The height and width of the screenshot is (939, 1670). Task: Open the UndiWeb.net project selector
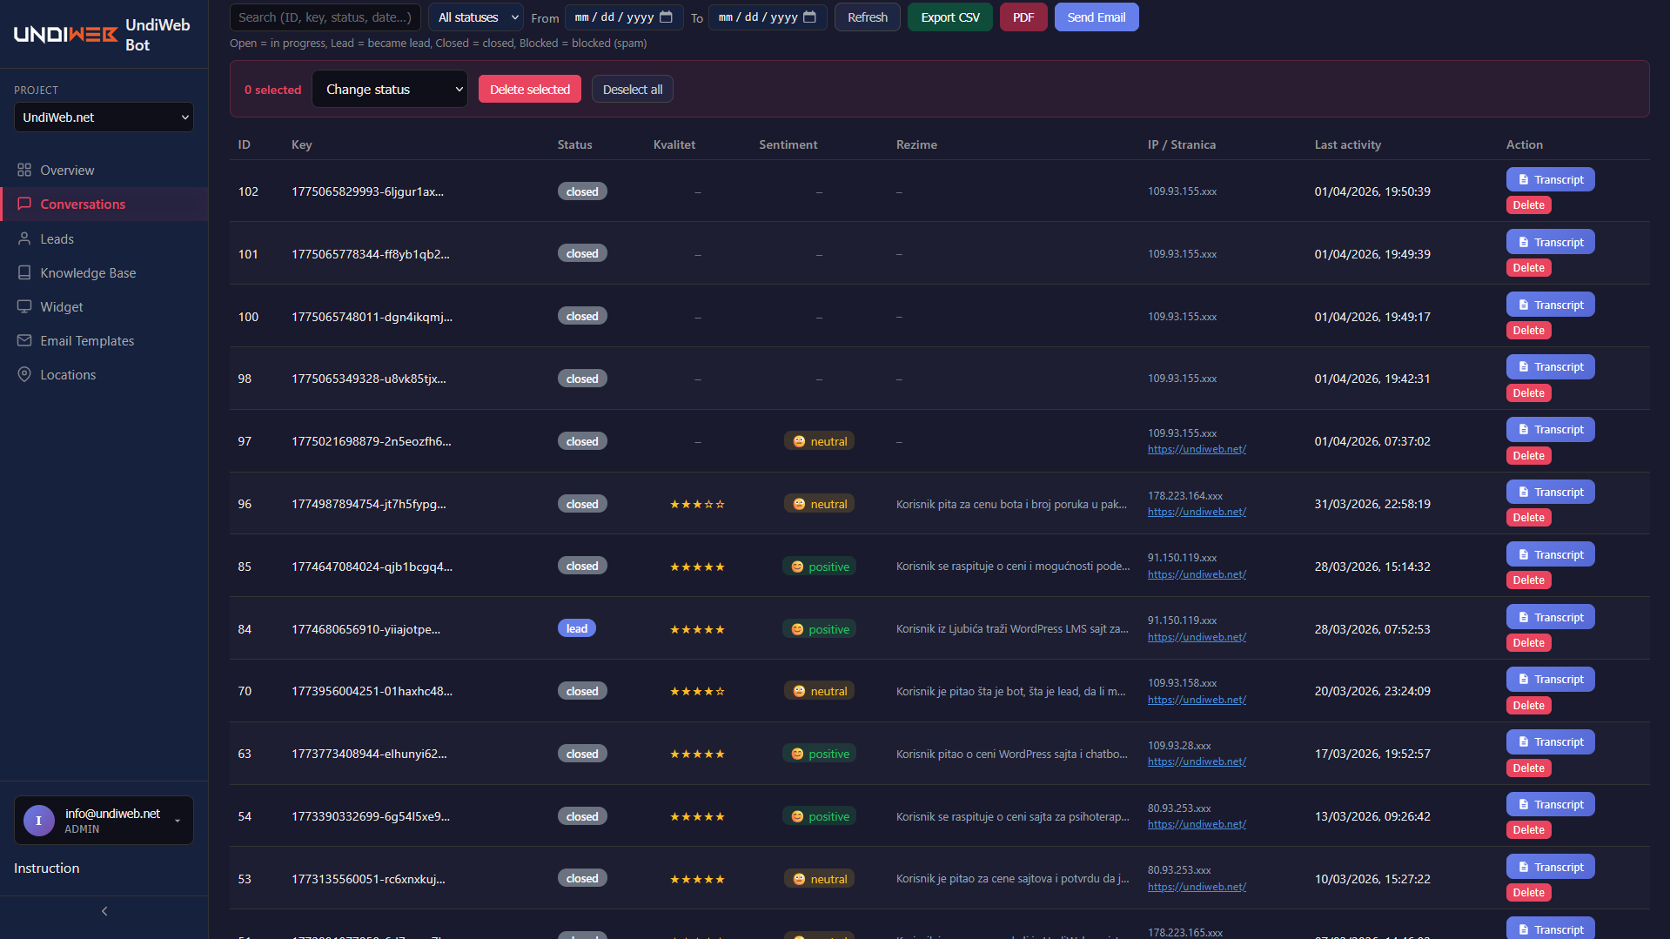pyautogui.click(x=104, y=117)
